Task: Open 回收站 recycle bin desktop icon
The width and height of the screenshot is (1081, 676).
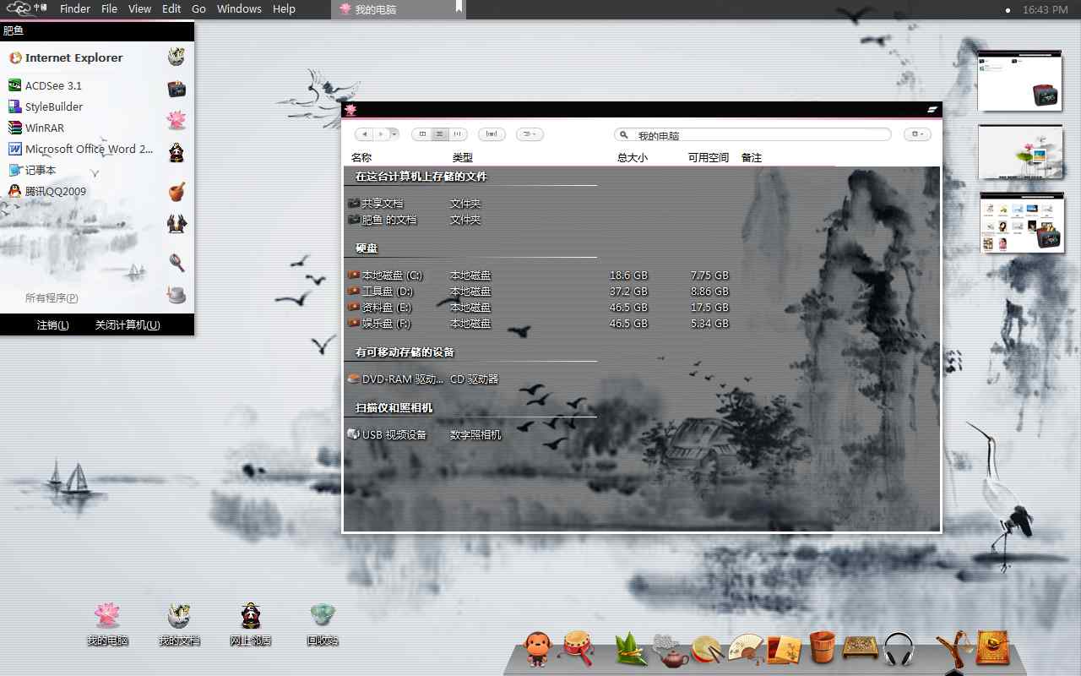Action: 323,624
